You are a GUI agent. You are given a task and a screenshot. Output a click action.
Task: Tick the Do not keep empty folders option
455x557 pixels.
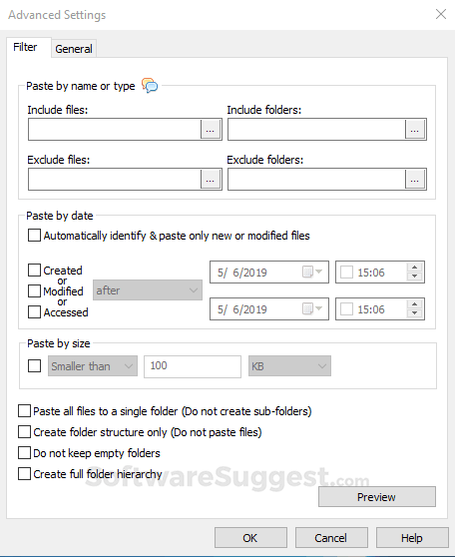pyautogui.click(x=24, y=453)
